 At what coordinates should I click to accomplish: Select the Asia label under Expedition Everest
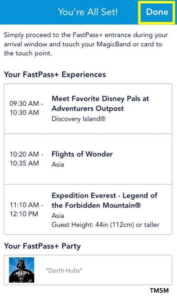(58, 216)
